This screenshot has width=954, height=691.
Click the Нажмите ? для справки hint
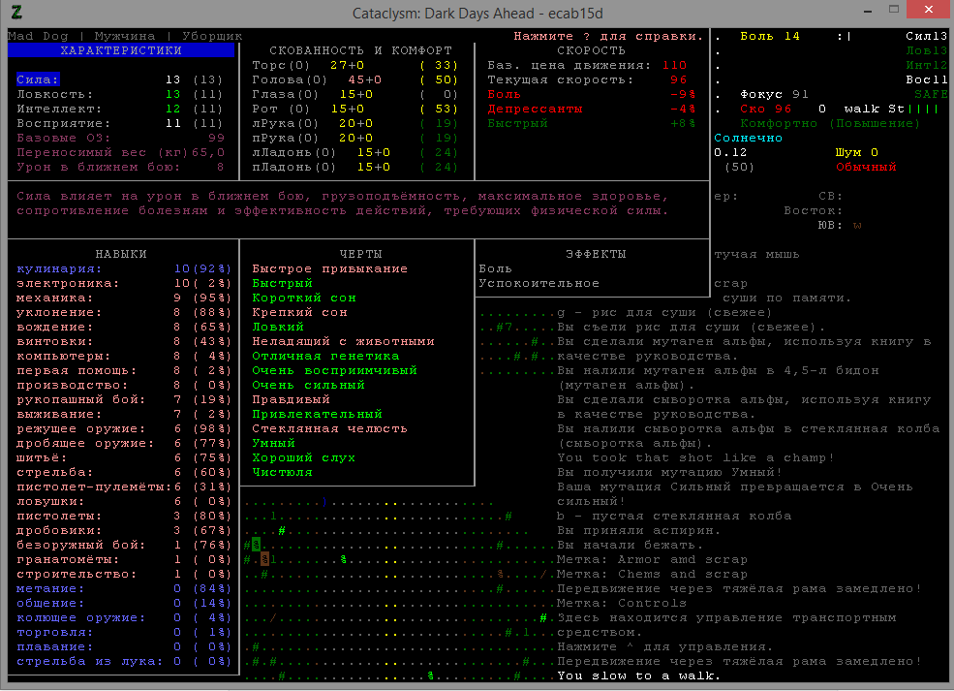tap(608, 36)
